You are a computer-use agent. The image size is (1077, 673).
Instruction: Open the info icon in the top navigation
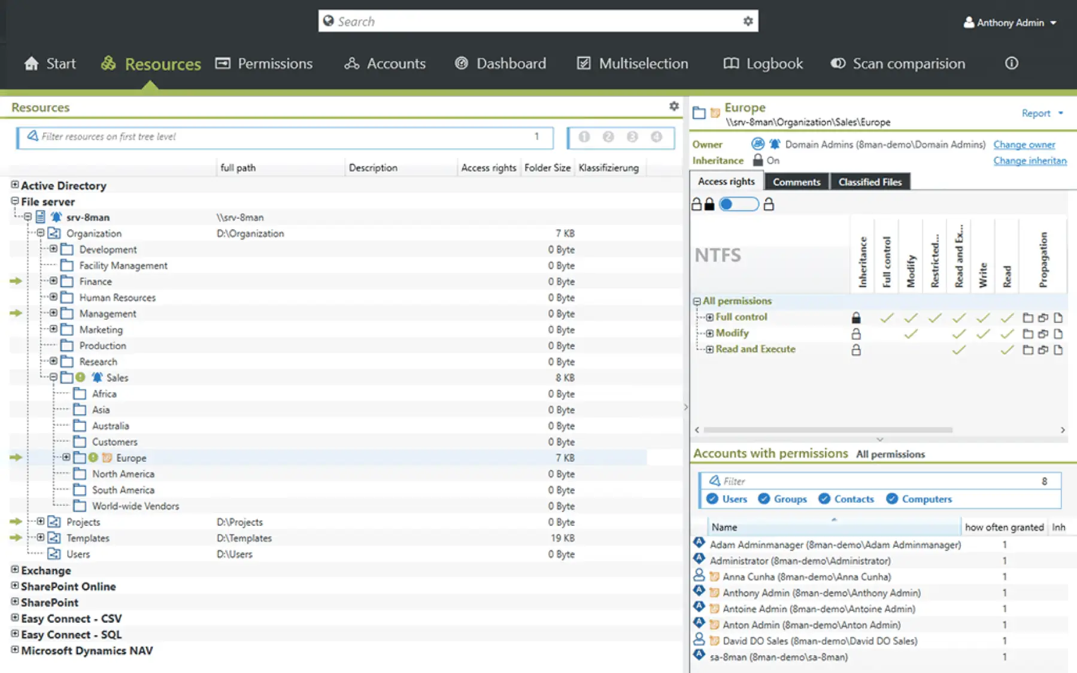pyautogui.click(x=1011, y=63)
